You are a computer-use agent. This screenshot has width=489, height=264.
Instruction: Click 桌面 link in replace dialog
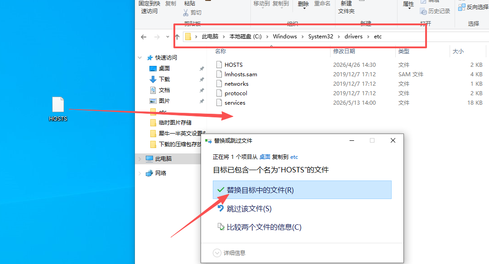point(265,157)
